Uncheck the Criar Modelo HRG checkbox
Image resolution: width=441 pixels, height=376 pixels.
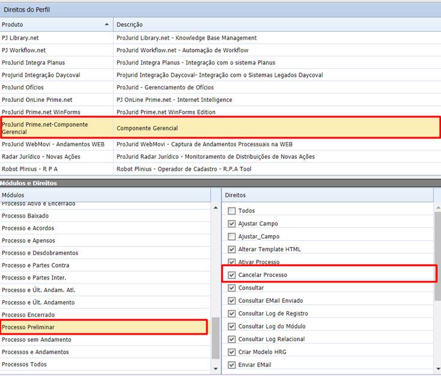point(231,352)
